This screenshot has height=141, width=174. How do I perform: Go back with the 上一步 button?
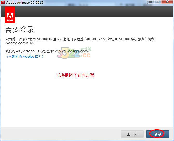click(132, 134)
